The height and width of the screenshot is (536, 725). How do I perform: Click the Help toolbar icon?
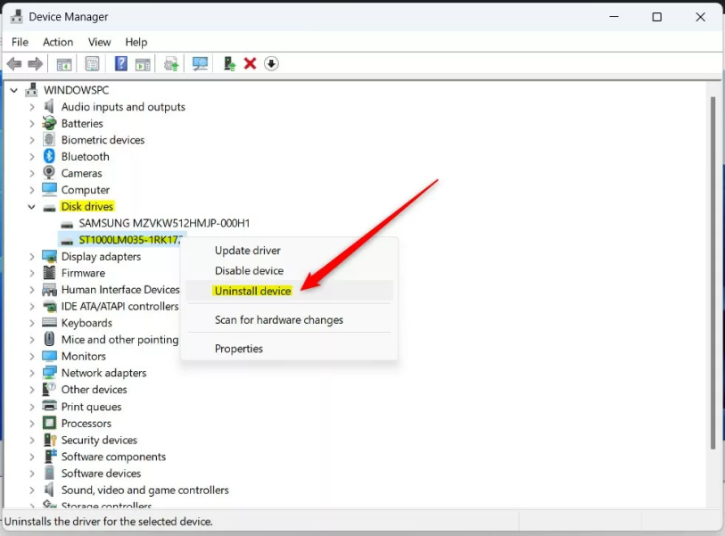pyautogui.click(x=121, y=63)
